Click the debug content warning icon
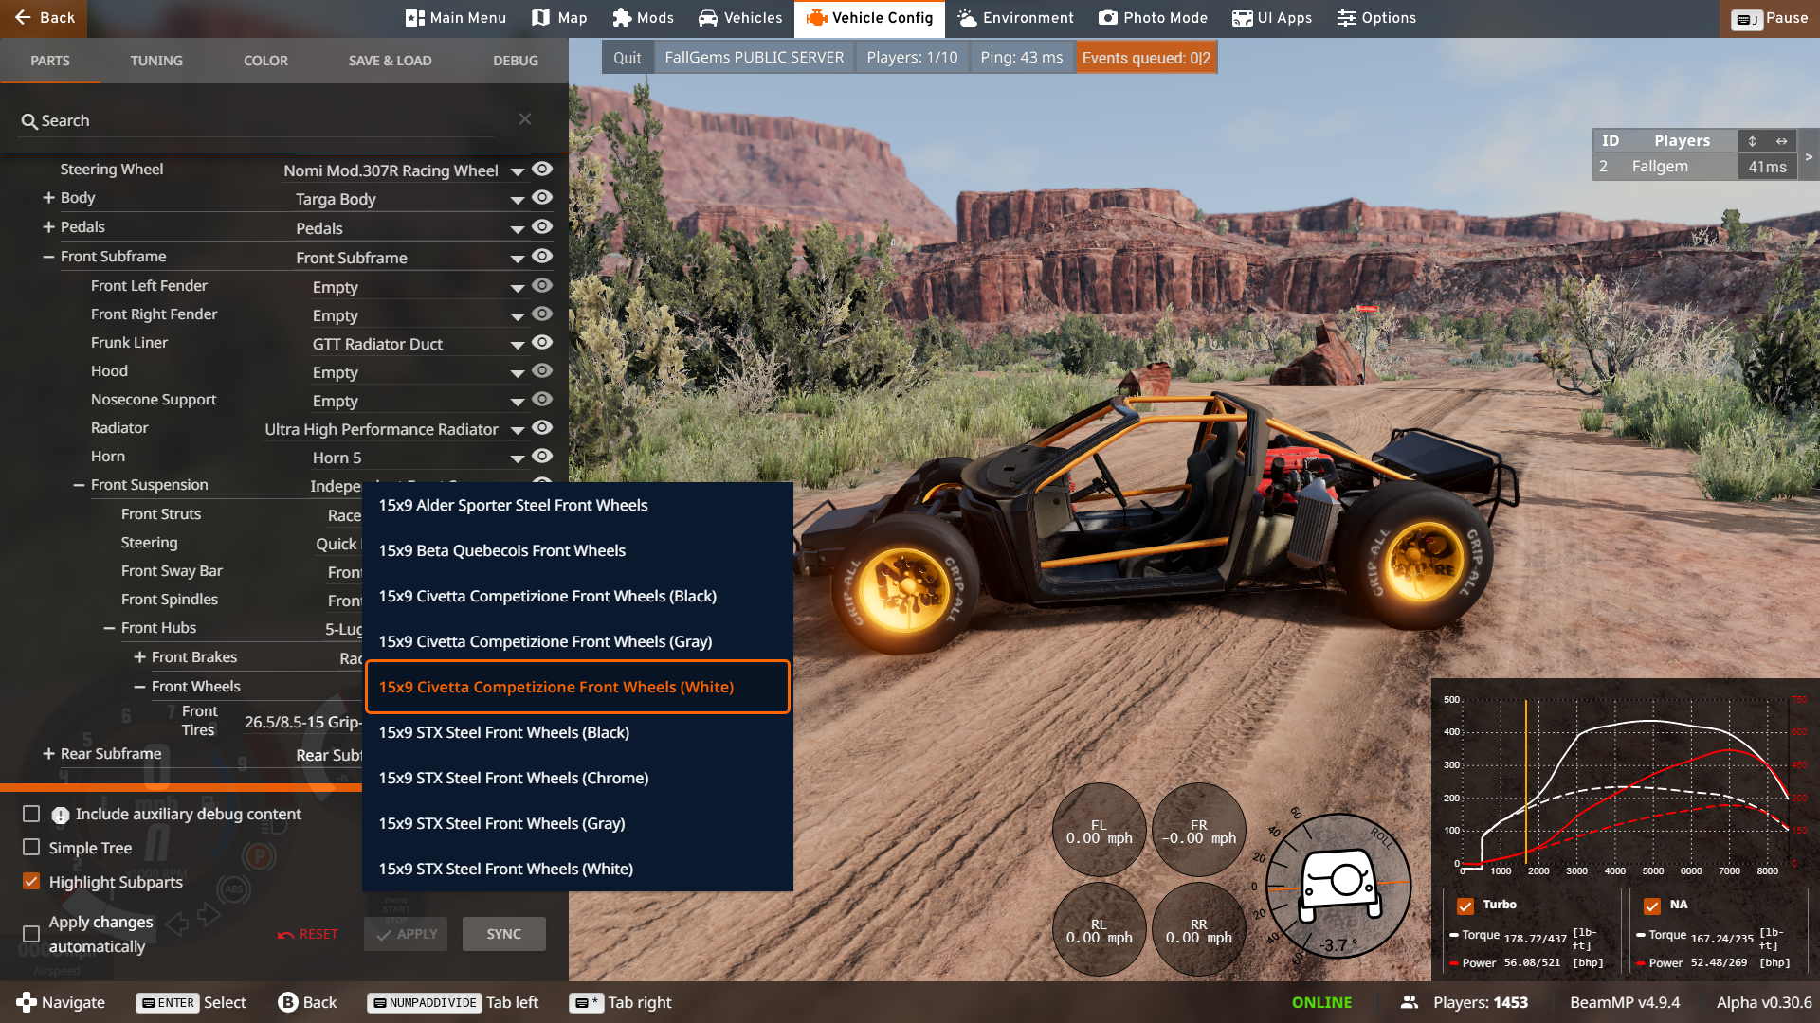Screen dimensions: 1820x1023 (x=61, y=816)
